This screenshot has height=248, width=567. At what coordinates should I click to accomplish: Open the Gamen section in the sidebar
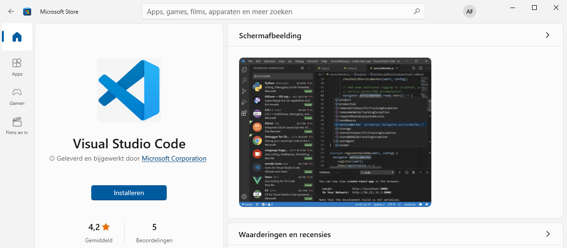click(17, 96)
